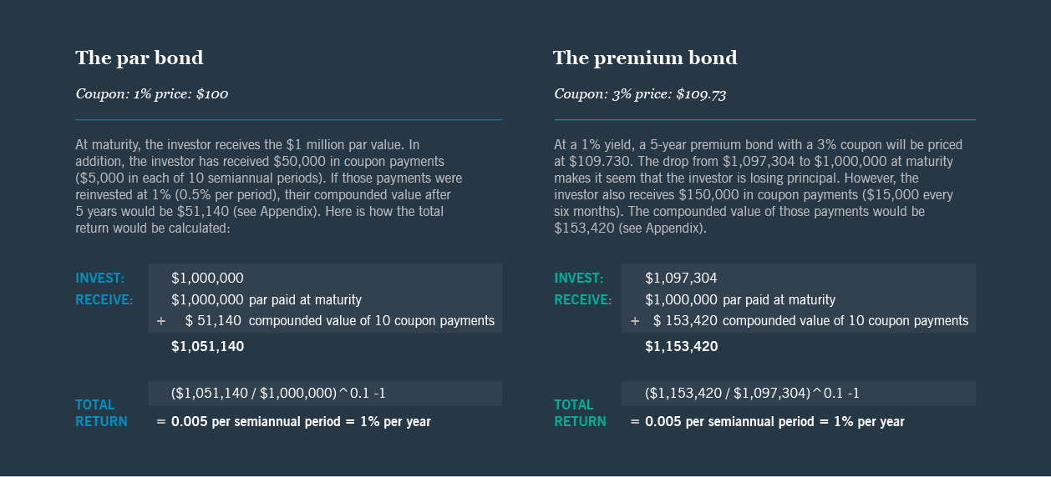Viewport: 1051px width, 477px height.
Task: Select the "Coupon: 1% price: $100" subtitle
Action: tap(151, 94)
